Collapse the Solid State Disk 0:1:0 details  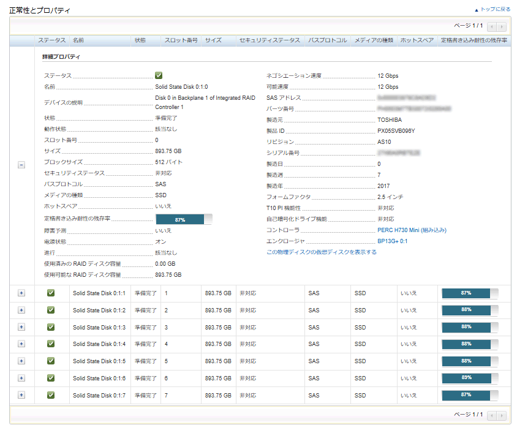21,165
